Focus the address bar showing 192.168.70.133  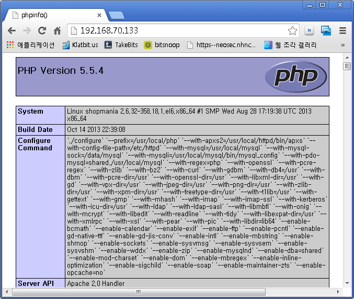click(183, 30)
